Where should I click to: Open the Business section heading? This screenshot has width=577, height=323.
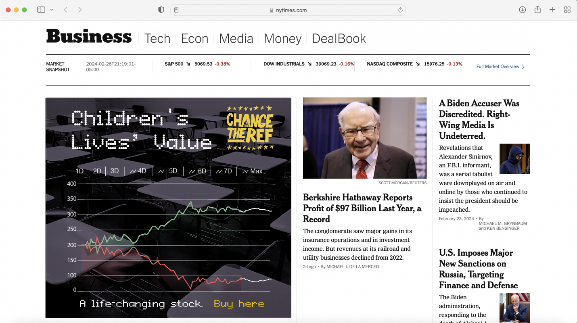[x=89, y=37]
